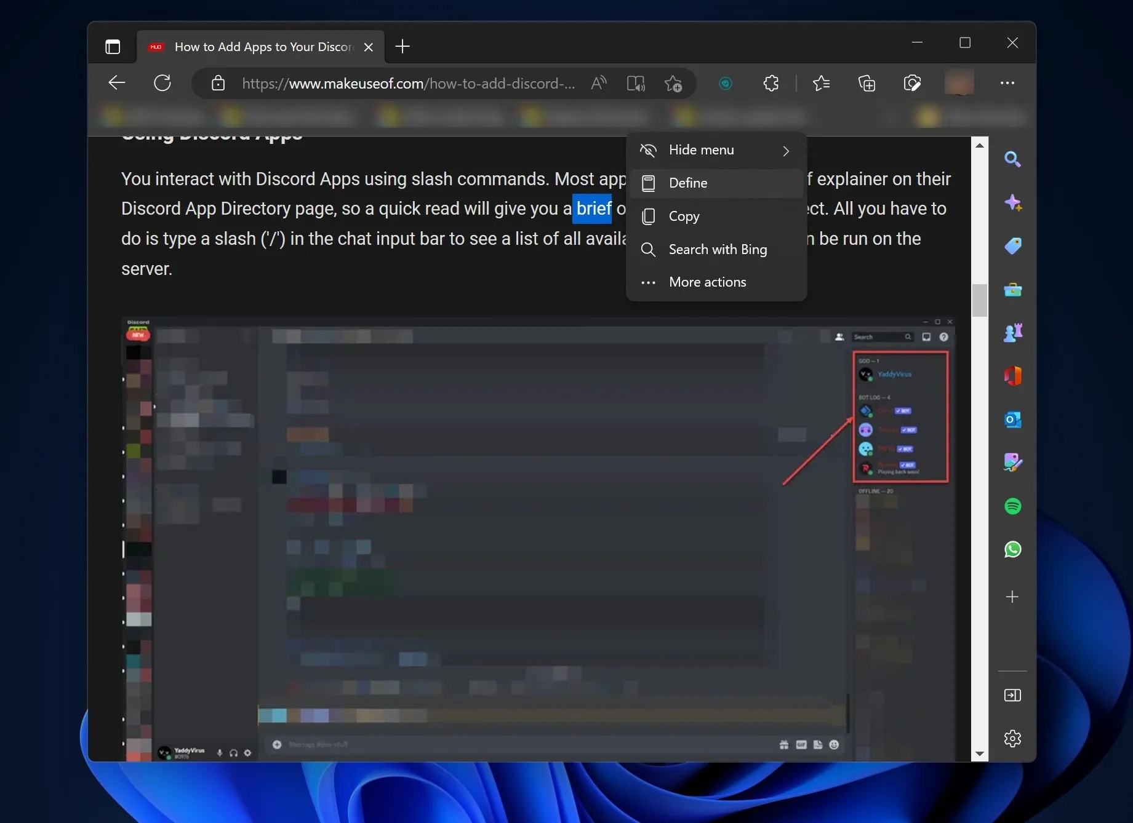Open the Settings and more menu

click(x=1007, y=83)
